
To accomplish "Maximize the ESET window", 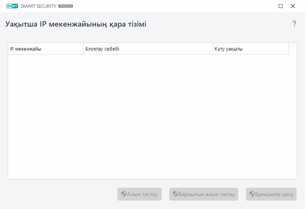I will [x=281, y=6].
